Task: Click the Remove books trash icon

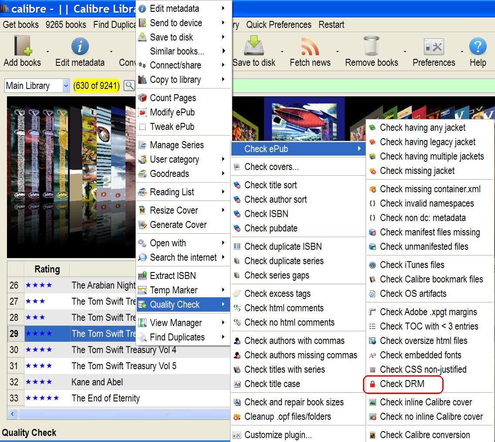Action: click(371, 46)
